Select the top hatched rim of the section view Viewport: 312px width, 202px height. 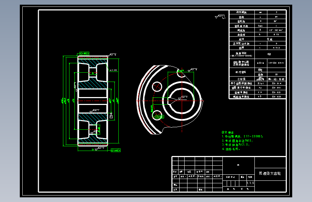tap(93, 63)
